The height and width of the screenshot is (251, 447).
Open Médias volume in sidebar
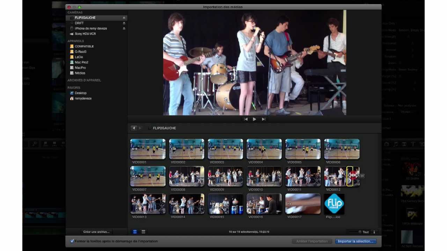click(80, 73)
